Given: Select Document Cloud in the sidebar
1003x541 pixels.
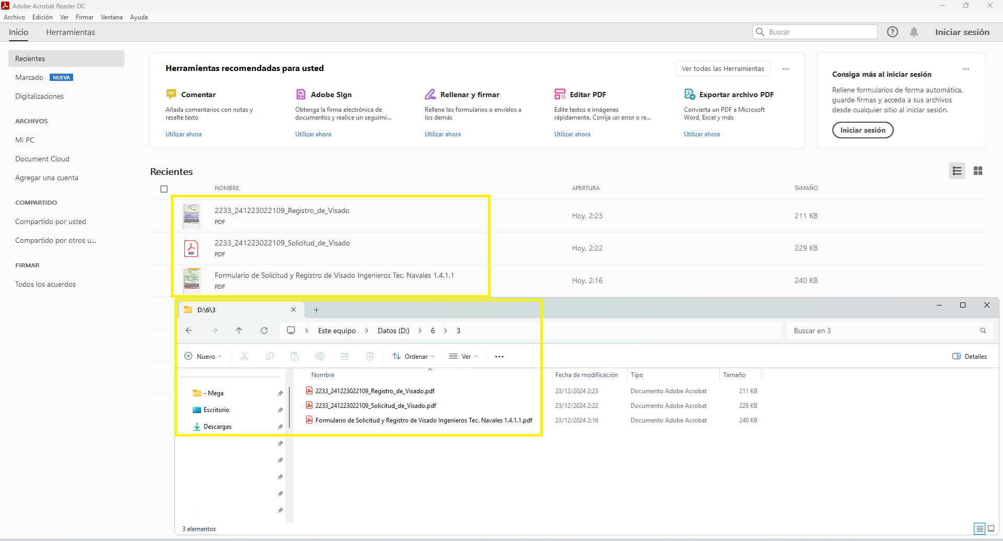Looking at the screenshot, I should point(42,159).
